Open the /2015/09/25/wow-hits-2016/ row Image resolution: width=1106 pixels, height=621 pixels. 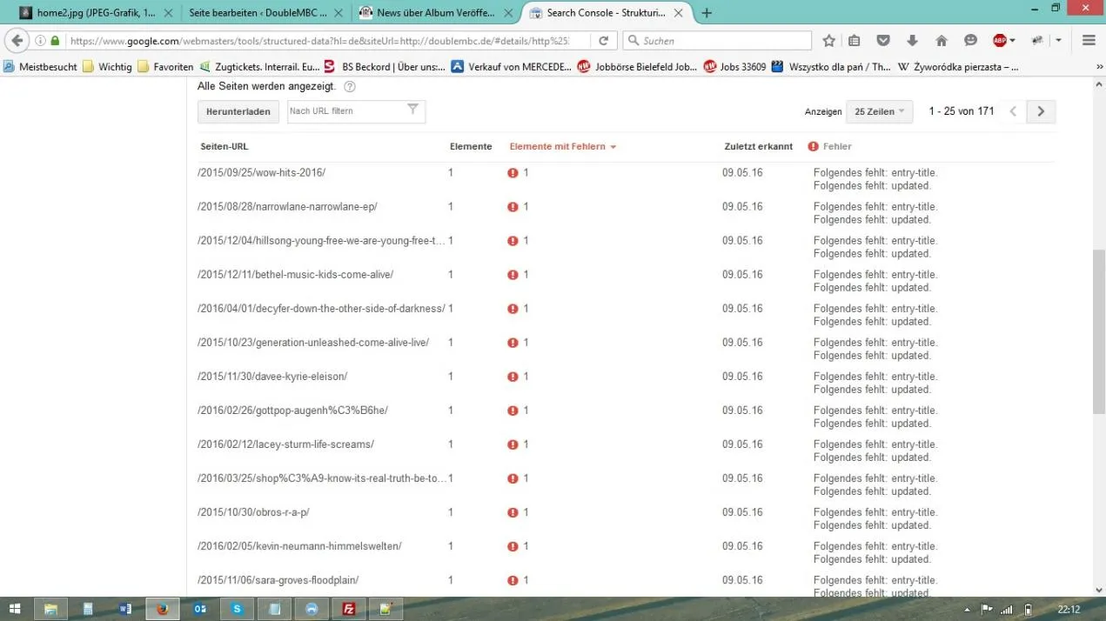click(x=261, y=173)
